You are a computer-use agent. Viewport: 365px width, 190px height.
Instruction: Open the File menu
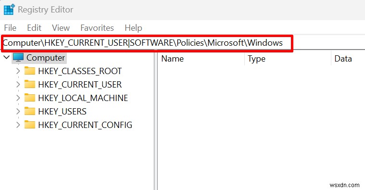click(10, 28)
